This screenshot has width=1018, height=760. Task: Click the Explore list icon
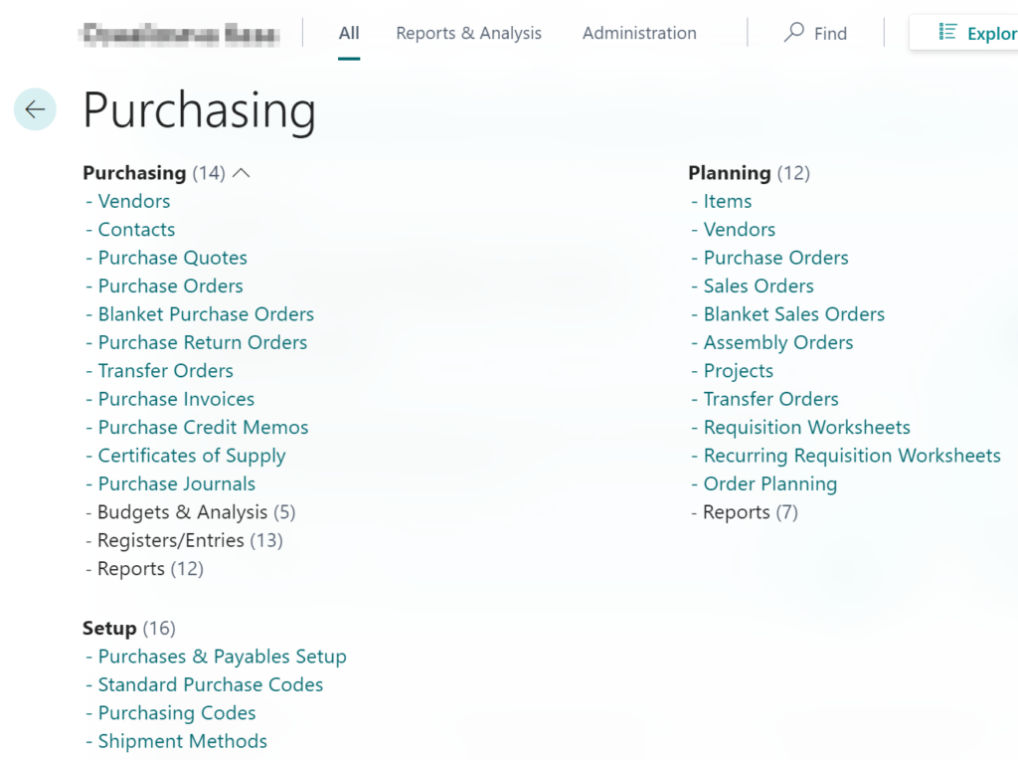pyautogui.click(x=947, y=33)
